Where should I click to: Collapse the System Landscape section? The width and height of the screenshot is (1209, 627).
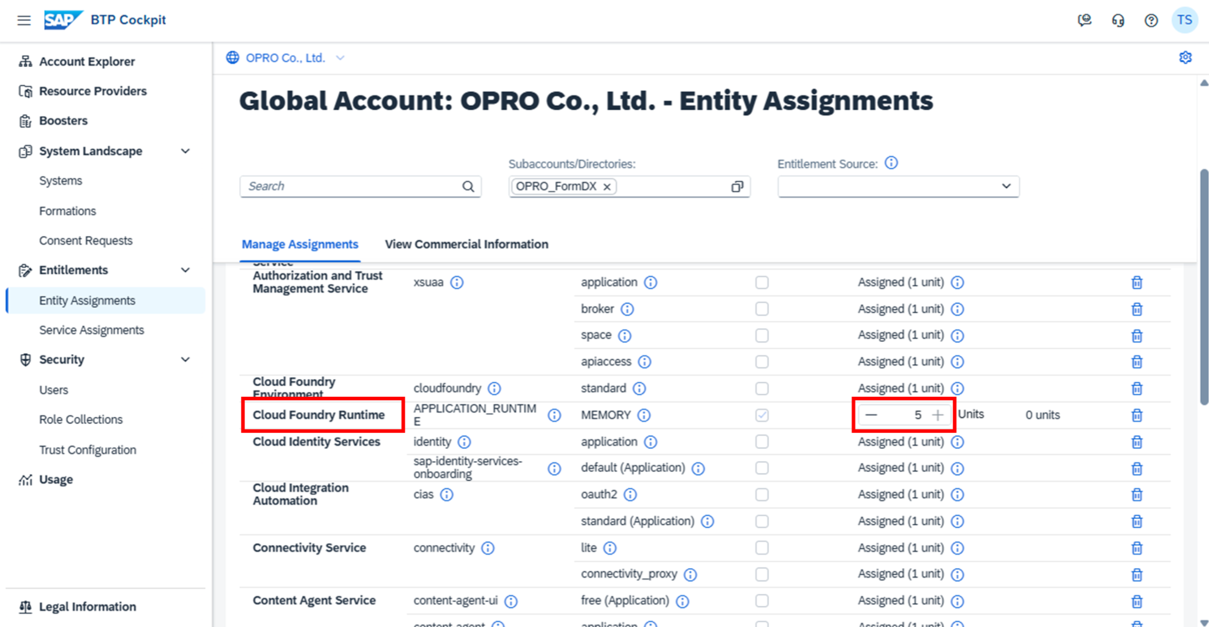[x=185, y=151]
